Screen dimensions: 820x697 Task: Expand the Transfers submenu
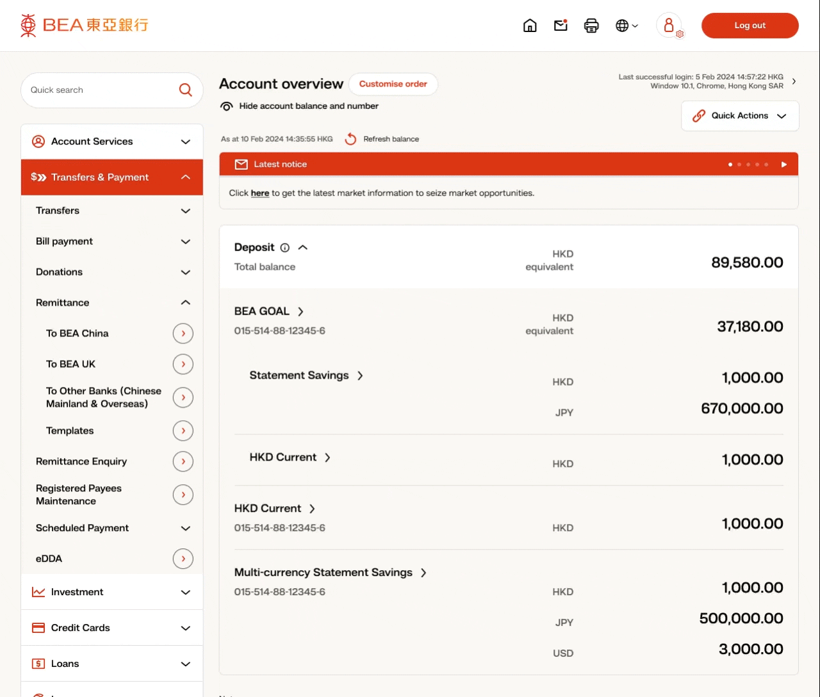pos(112,211)
